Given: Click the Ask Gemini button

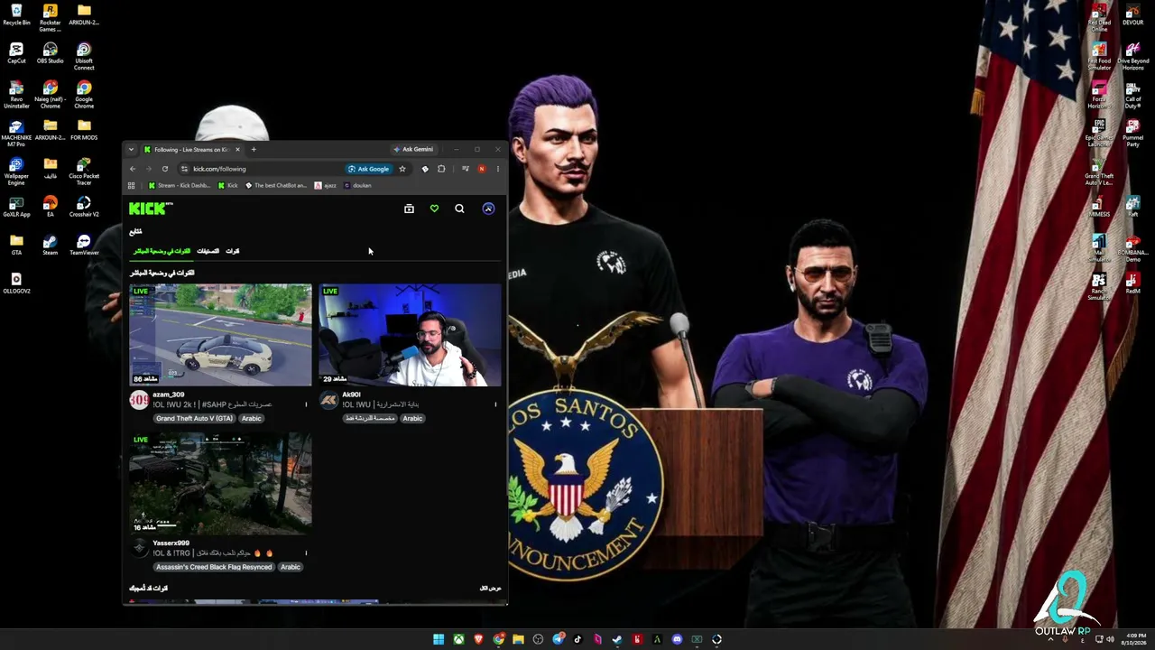Looking at the screenshot, I should [x=413, y=150].
